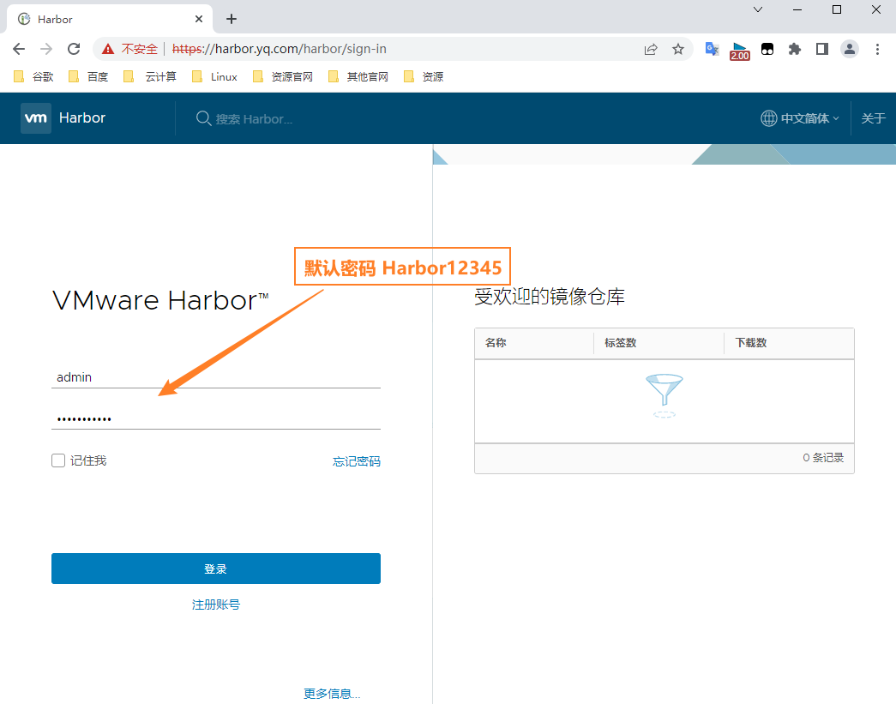Open a new browser tab

pyautogui.click(x=232, y=19)
